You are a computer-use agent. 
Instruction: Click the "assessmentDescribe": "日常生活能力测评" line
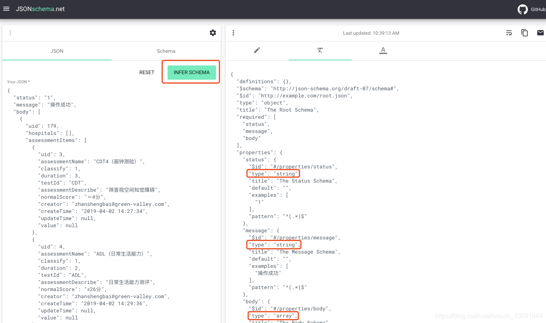click(x=97, y=282)
